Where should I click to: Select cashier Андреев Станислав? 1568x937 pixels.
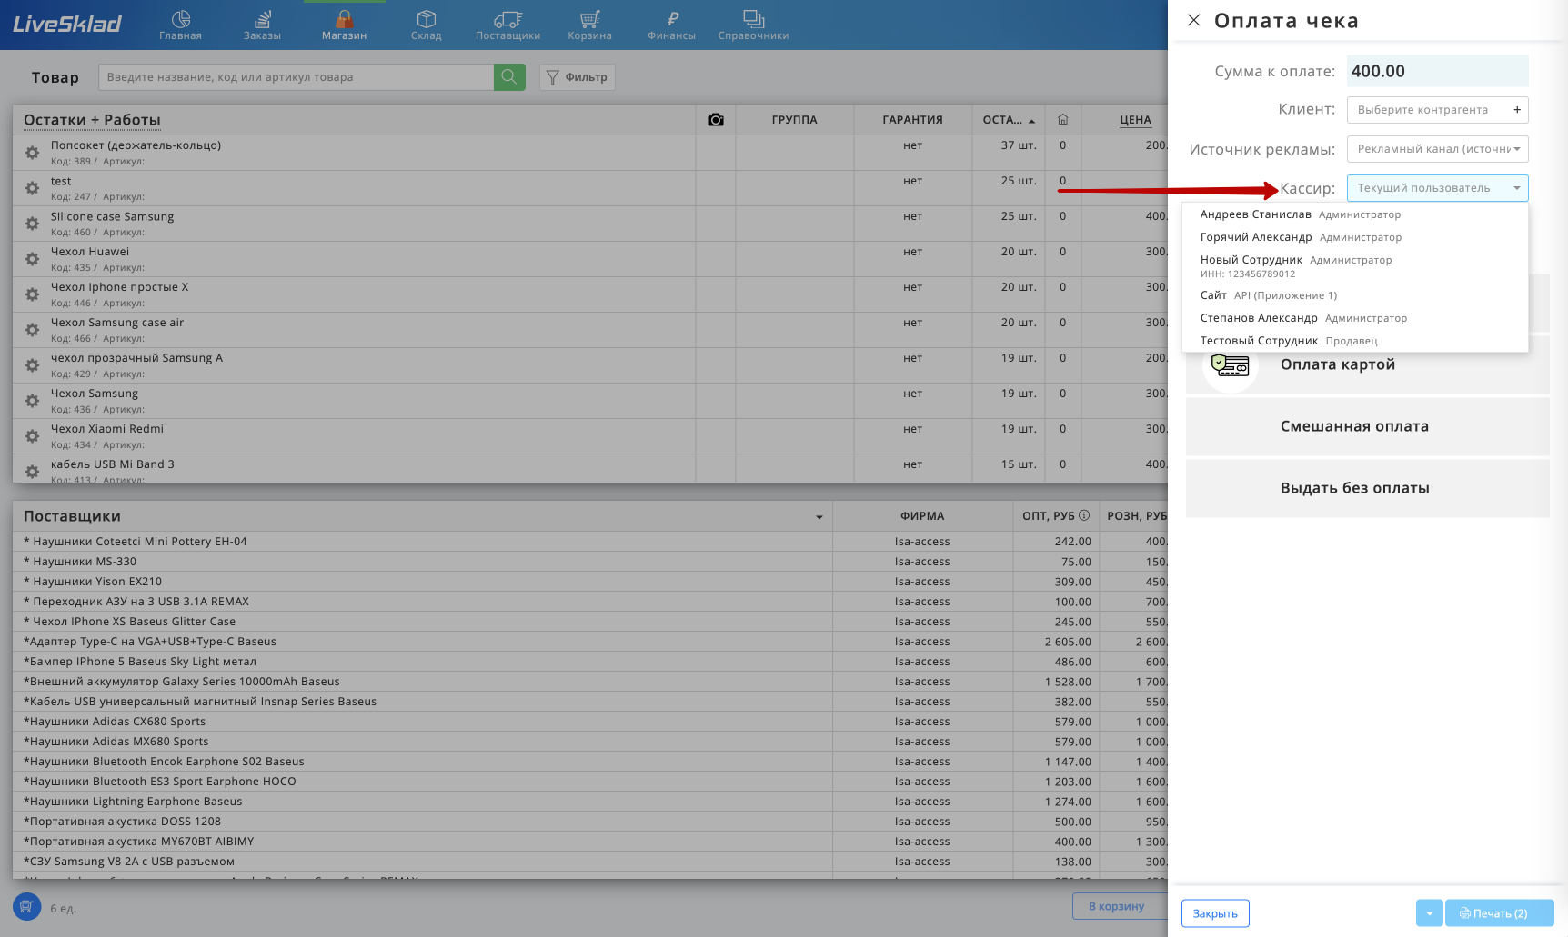click(x=1355, y=214)
